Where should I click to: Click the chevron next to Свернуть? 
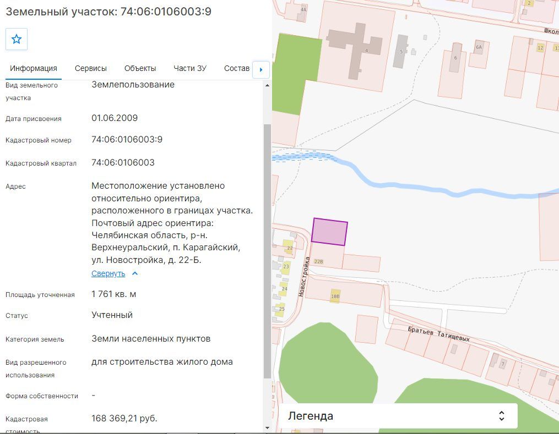(x=135, y=273)
